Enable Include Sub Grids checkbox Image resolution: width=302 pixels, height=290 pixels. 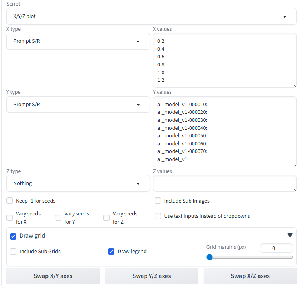(13, 252)
